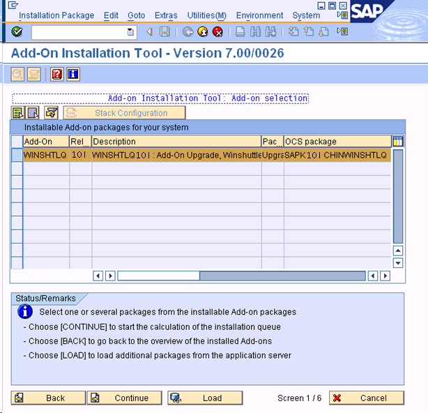Click the Description column header
Image resolution: width=428 pixels, height=413 pixels.
[x=176, y=142]
